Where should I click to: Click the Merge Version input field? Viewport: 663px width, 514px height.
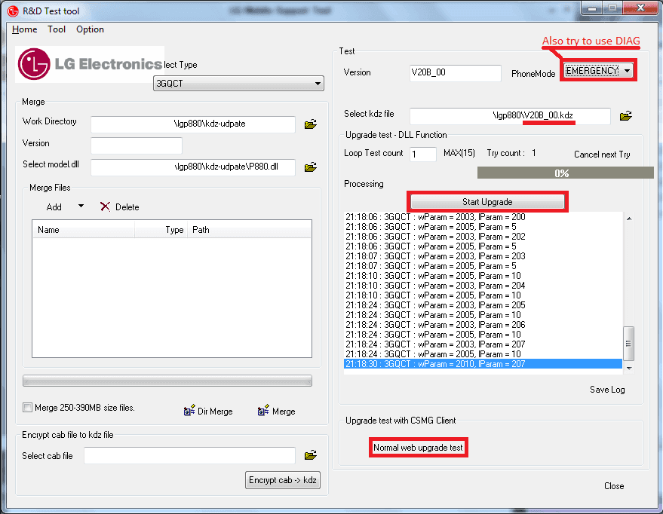click(x=137, y=145)
